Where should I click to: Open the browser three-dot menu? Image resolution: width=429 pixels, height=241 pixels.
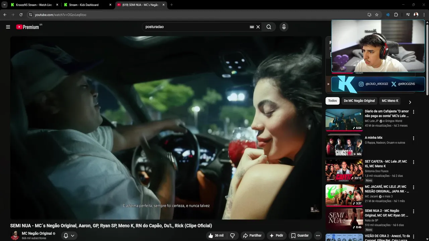[x=424, y=15]
